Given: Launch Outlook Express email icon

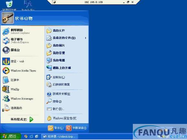Looking at the screenshot, I should 6,41.
